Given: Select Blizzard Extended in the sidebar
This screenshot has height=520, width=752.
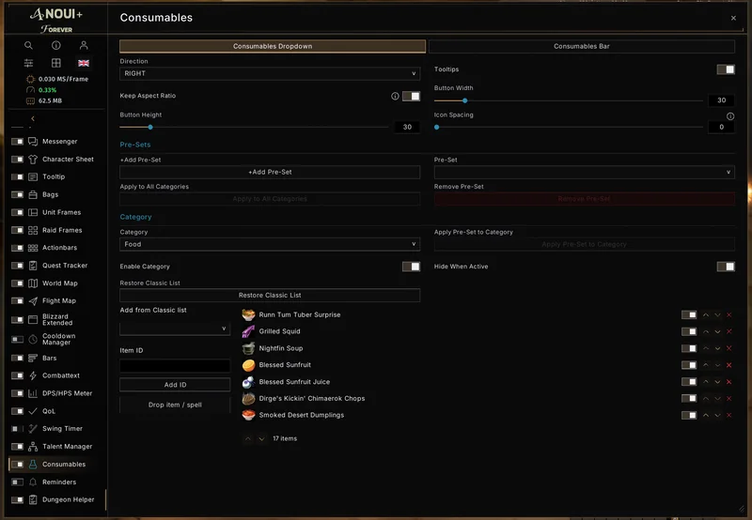Looking at the screenshot, I should (x=57, y=319).
